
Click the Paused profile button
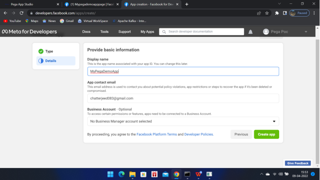click(x=299, y=13)
